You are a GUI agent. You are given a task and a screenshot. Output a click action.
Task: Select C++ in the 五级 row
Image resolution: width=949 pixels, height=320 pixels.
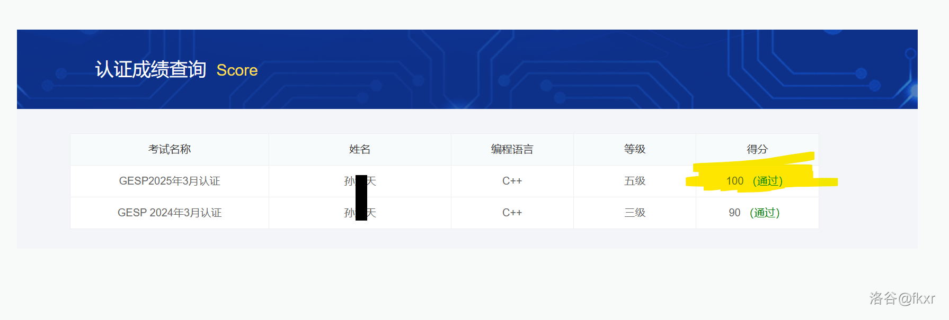(x=512, y=181)
